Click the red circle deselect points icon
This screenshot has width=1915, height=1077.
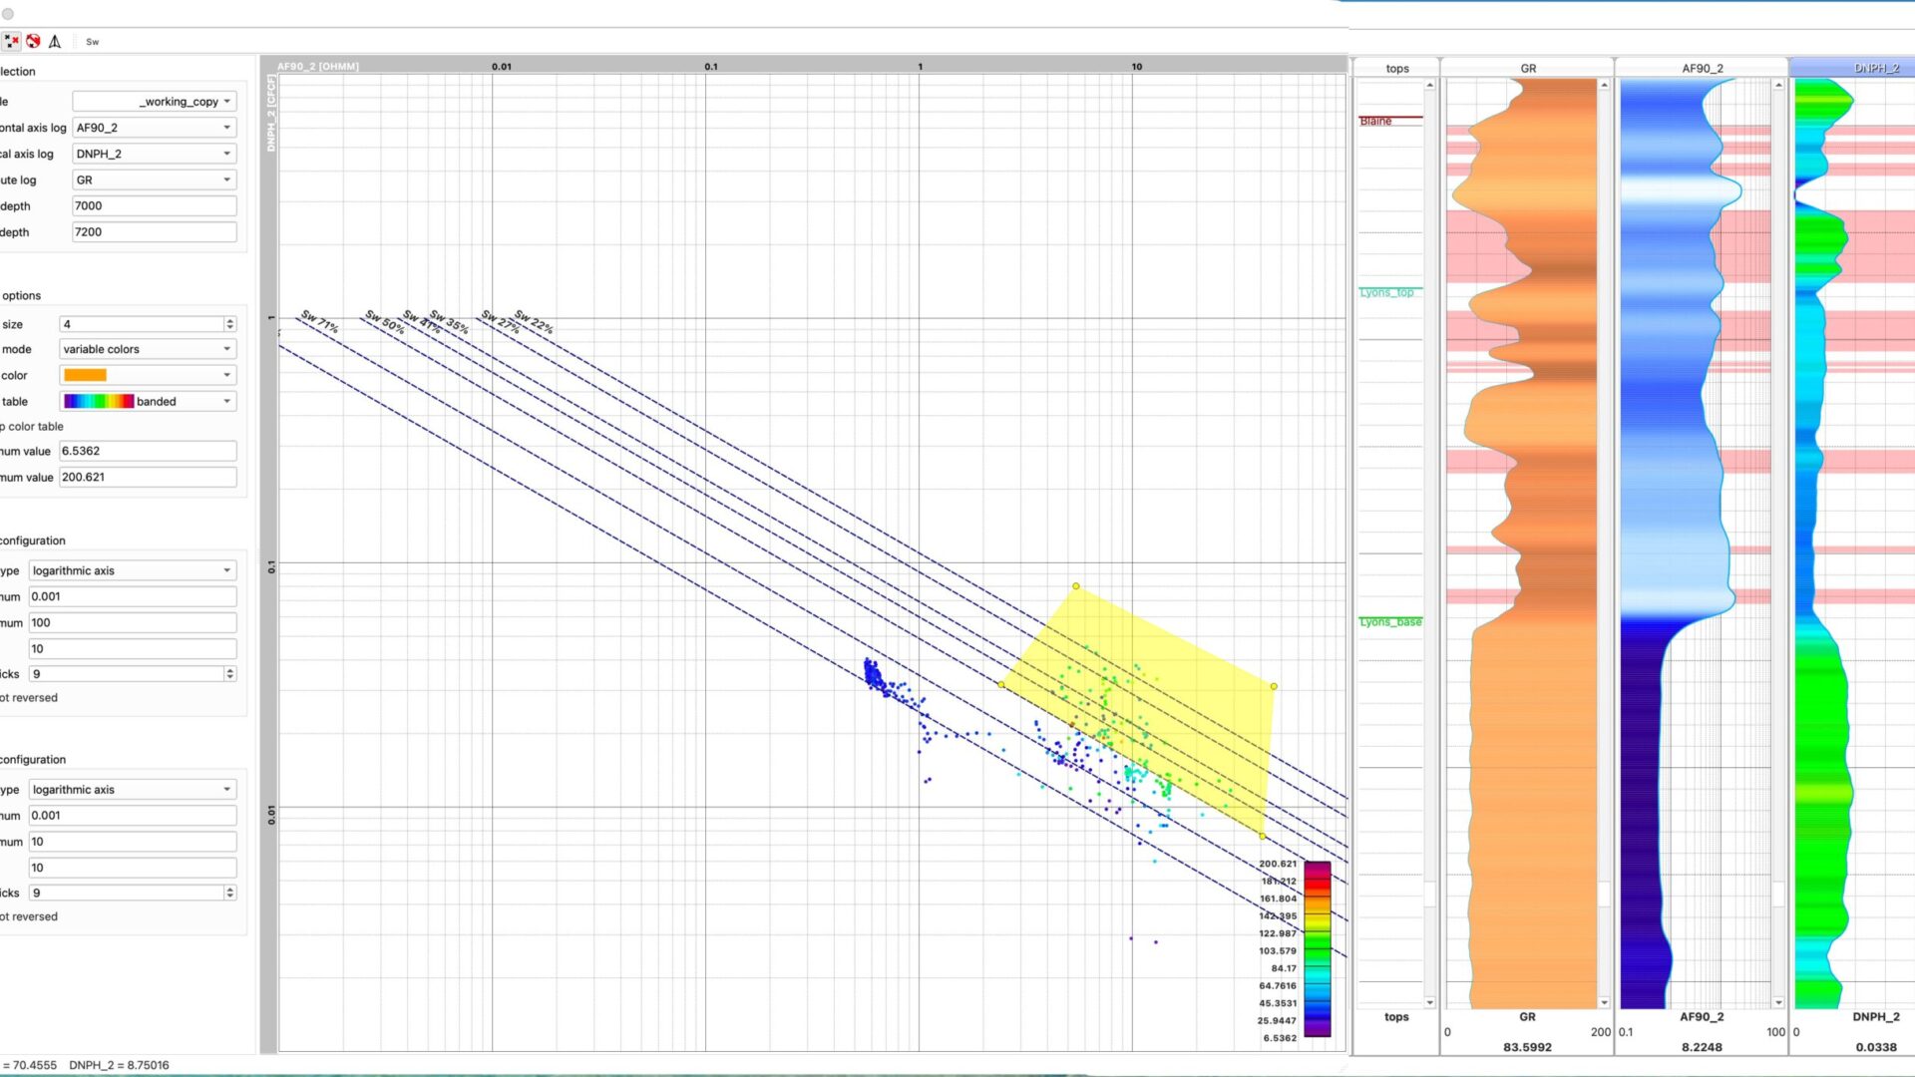[x=33, y=41]
